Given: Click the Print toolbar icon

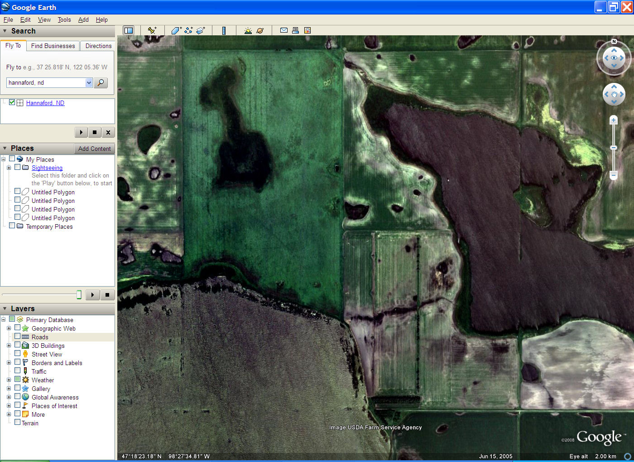Looking at the screenshot, I should pos(295,30).
